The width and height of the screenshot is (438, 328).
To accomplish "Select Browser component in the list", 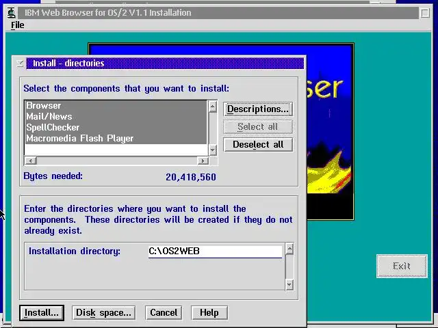I will tap(116, 106).
